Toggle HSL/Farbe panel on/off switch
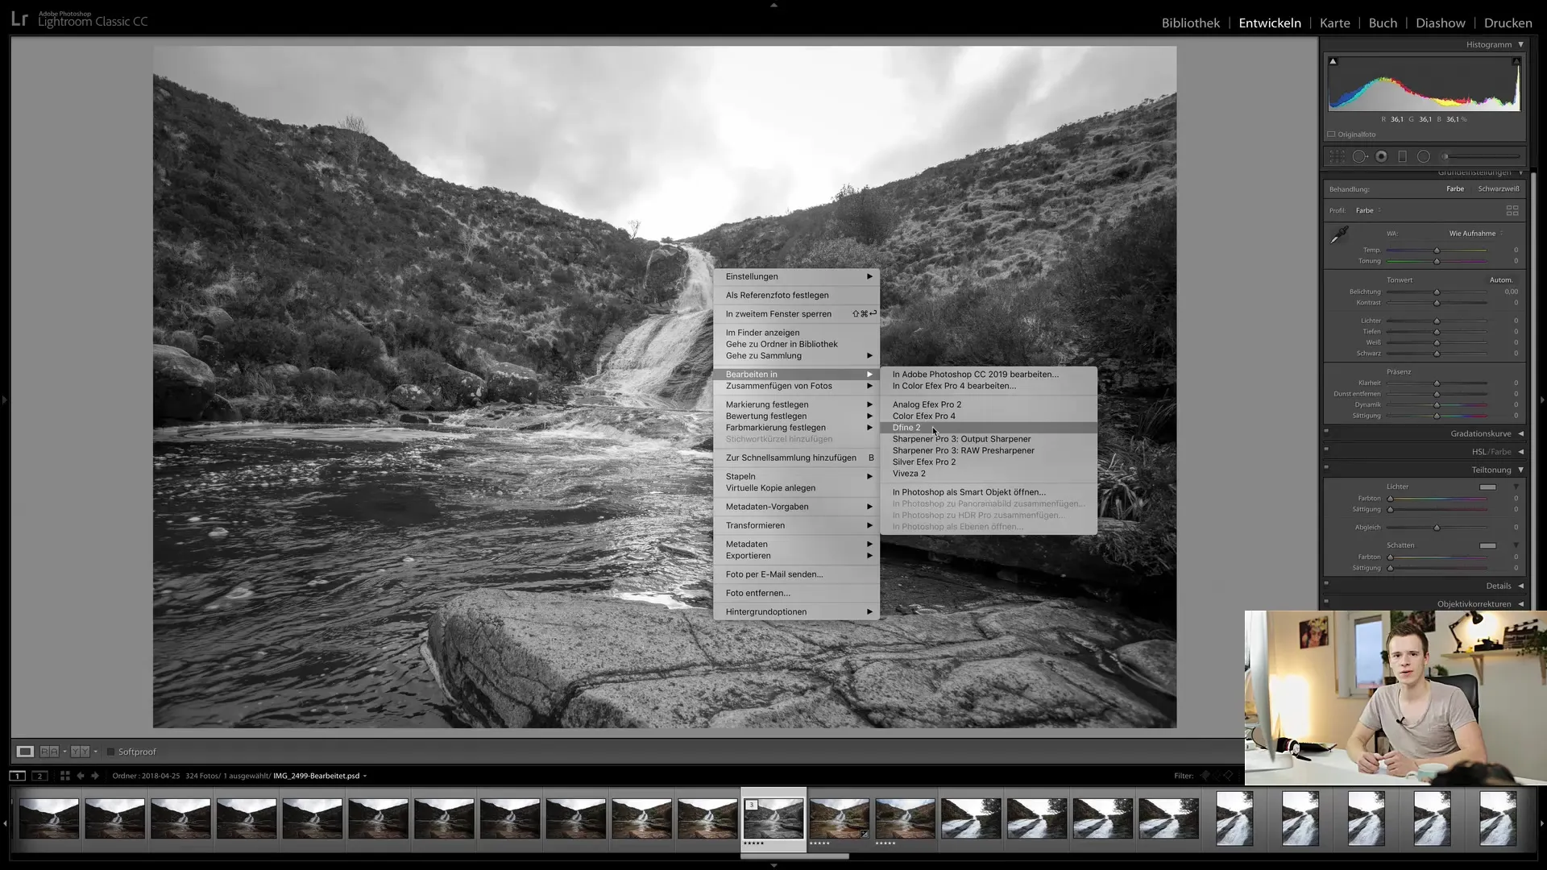The width and height of the screenshot is (1547, 870). 1326,449
